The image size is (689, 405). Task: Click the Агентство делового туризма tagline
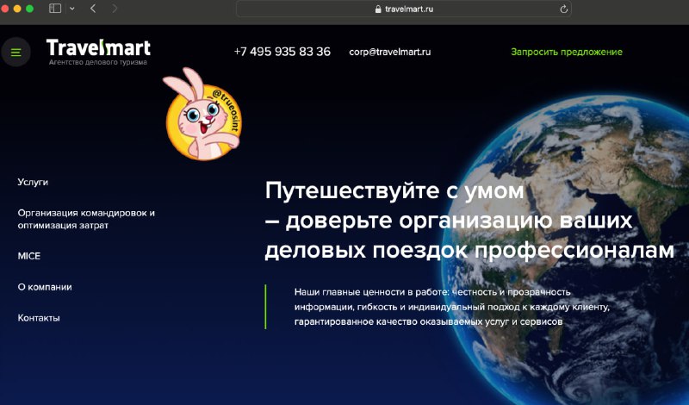pos(98,62)
